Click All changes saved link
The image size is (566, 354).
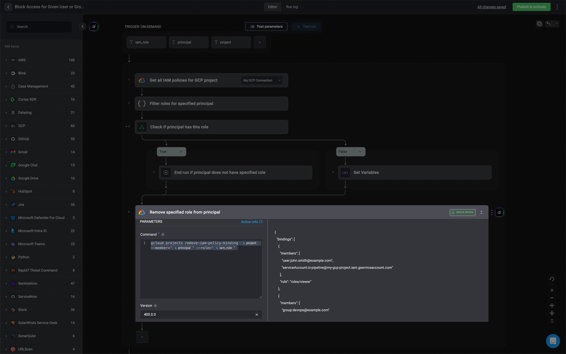491,7
